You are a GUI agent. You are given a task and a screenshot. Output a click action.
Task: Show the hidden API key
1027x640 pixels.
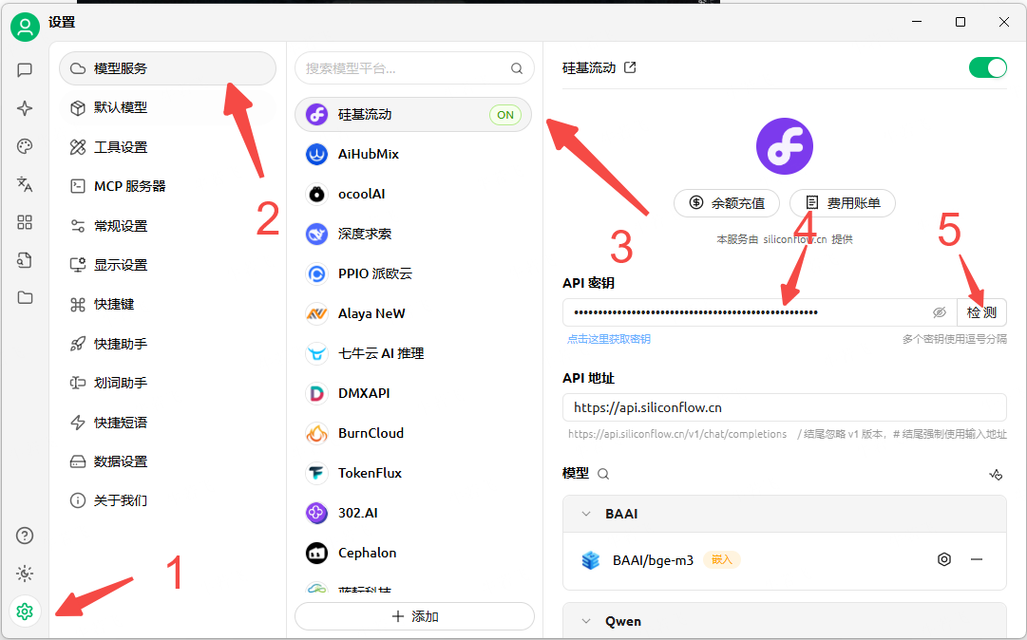[940, 312]
